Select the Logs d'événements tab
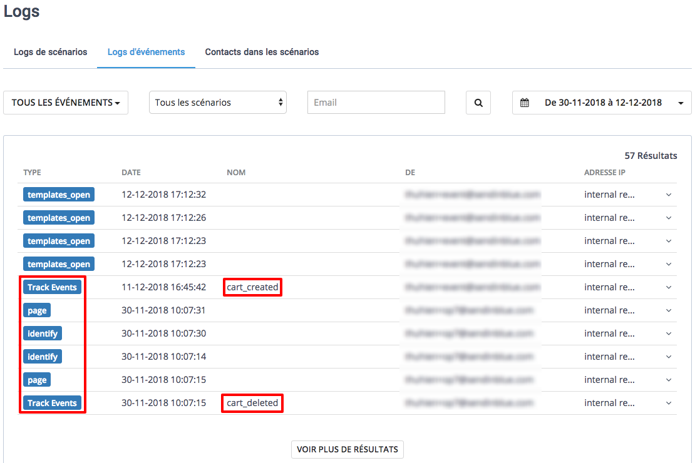Viewport: 695px width, 463px height. (x=147, y=52)
